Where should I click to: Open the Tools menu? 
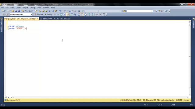pyautogui.click(x=39, y=8)
